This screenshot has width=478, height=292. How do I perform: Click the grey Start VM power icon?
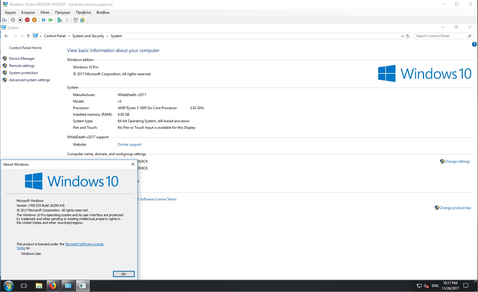pos(13,20)
